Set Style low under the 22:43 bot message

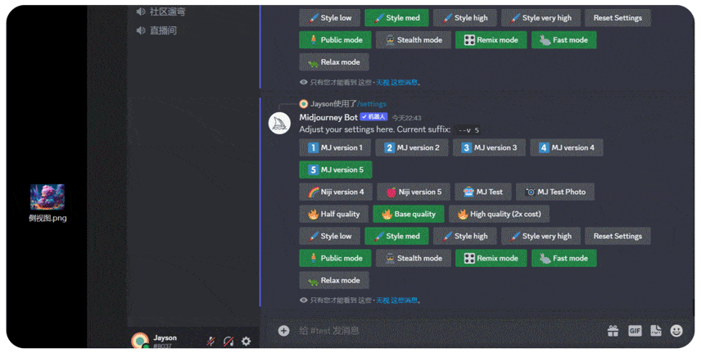pos(330,236)
